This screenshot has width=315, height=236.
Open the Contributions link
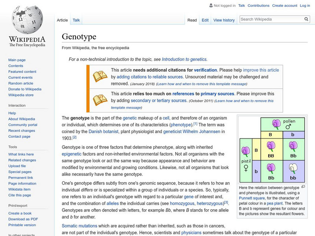pos(258,6)
